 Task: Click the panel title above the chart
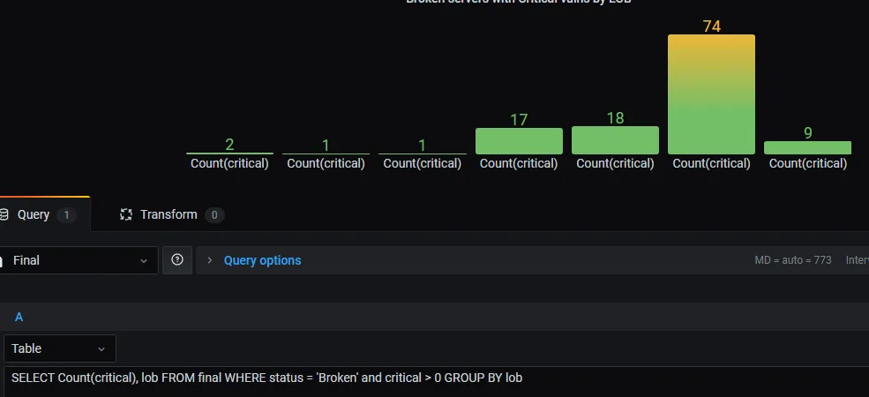point(518,2)
